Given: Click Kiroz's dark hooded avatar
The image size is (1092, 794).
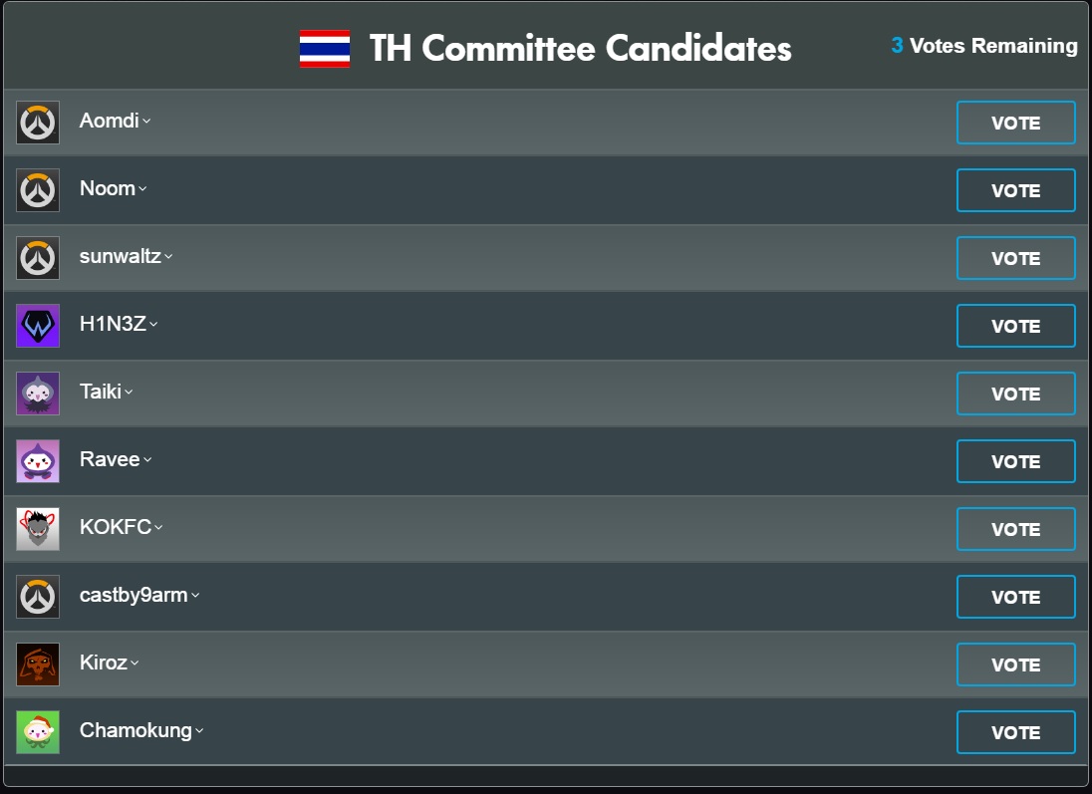Looking at the screenshot, I should pos(38,664).
